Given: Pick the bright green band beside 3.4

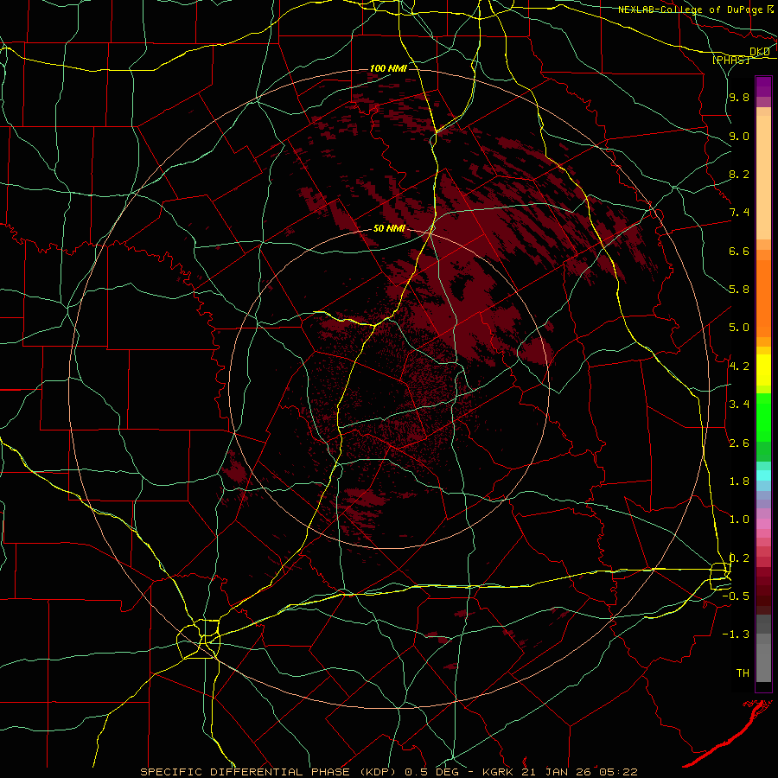Looking at the screenshot, I should (763, 418).
